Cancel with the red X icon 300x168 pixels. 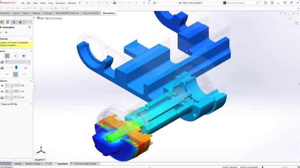[x=6, y=33]
